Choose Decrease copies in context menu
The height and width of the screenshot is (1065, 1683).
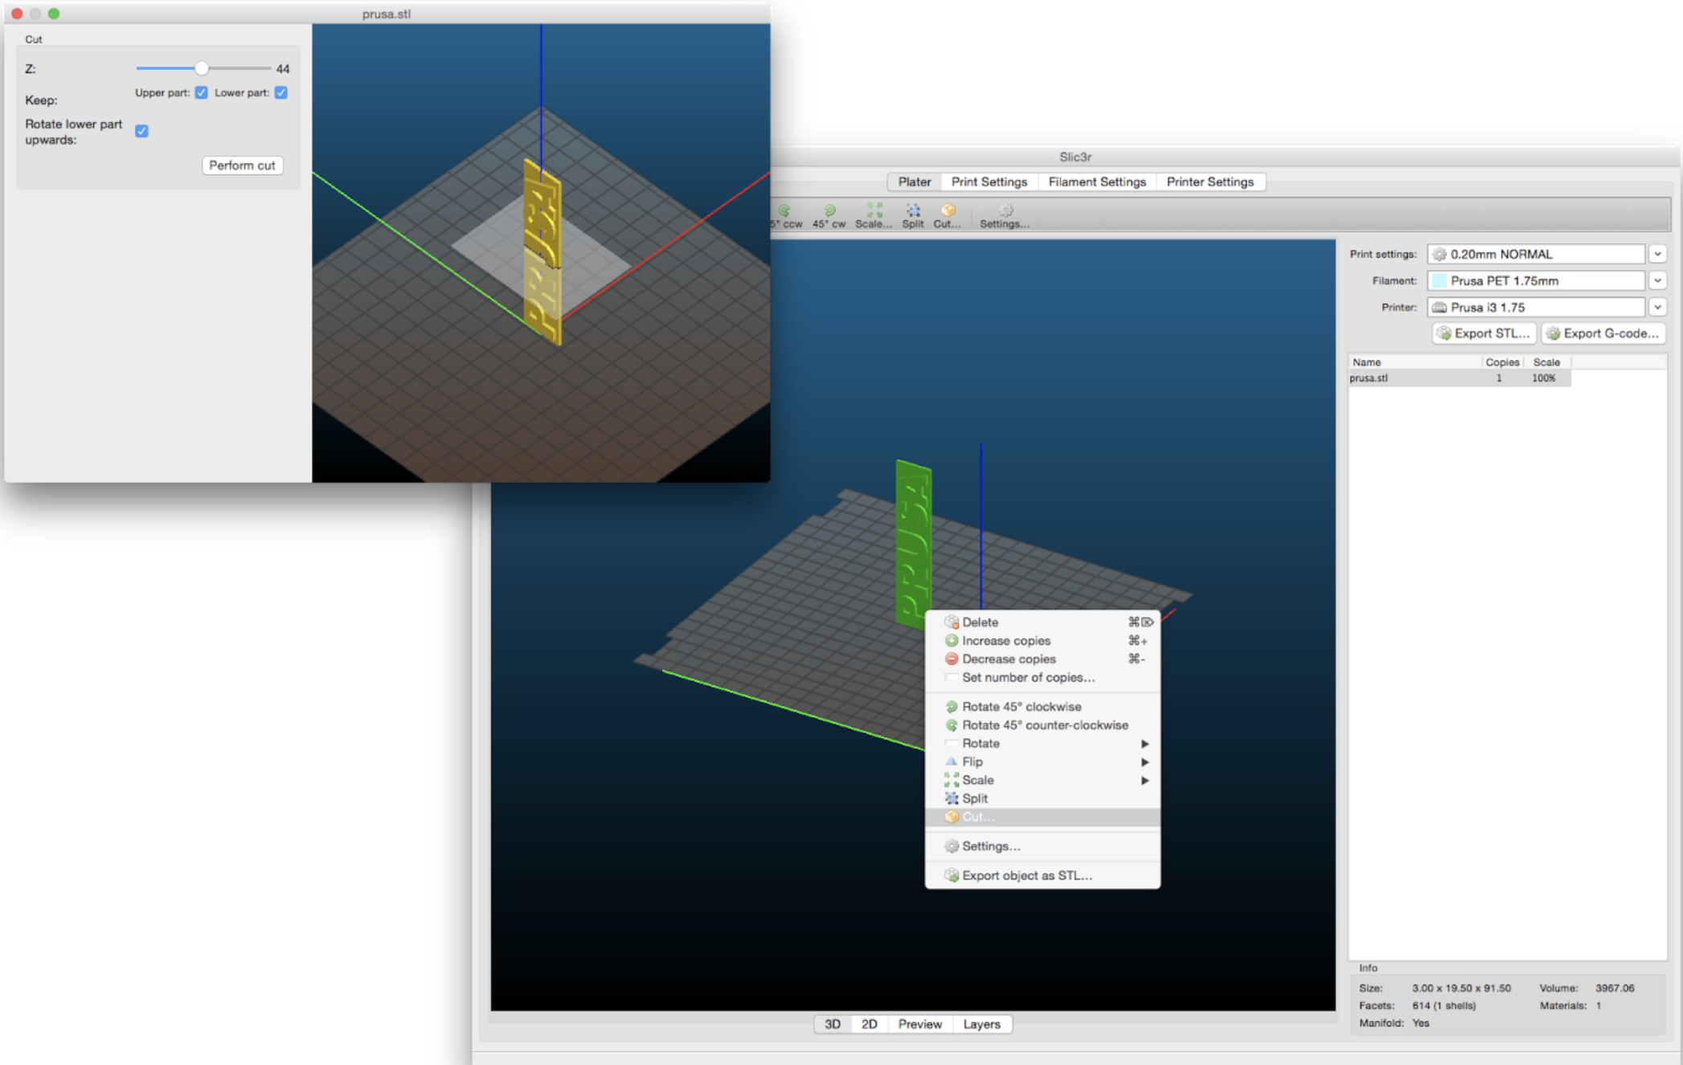1042,659
